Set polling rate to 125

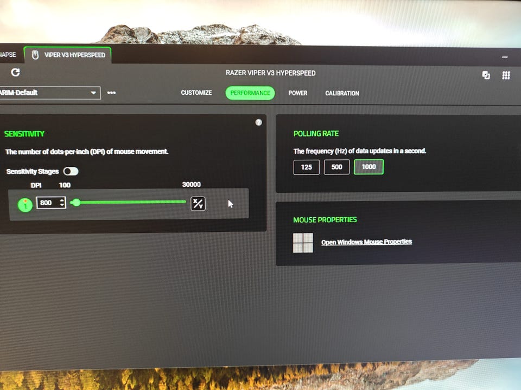[306, 167]
